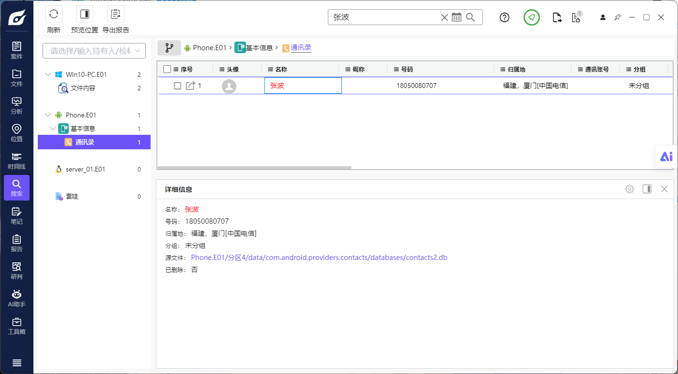Click the branch tree view button
This screenshot has width=678, height=374.
click(x=169, y=48)
